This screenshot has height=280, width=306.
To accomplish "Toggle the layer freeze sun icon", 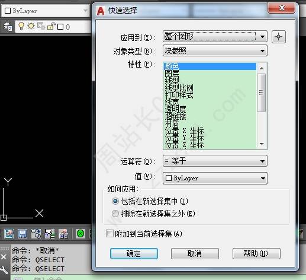I will coord(31,26).
